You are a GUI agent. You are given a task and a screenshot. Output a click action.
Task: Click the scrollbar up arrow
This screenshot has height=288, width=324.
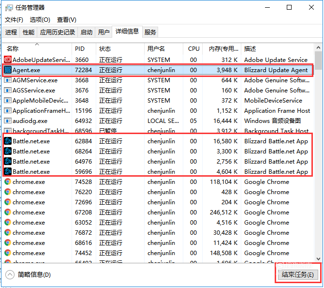click(x=318, y=47)
